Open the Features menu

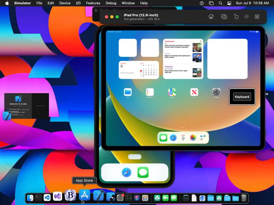point(93,3)
